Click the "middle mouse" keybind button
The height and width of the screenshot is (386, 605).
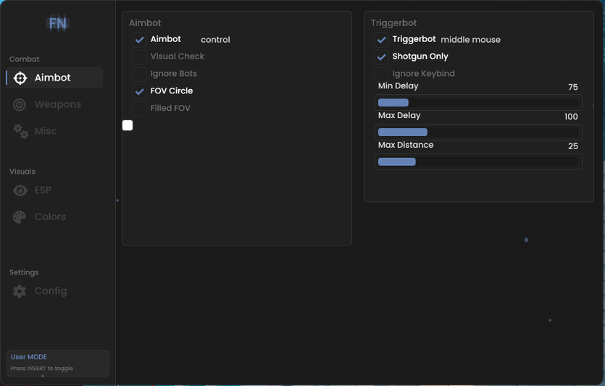pyautogui.click(x=470, y=40)
